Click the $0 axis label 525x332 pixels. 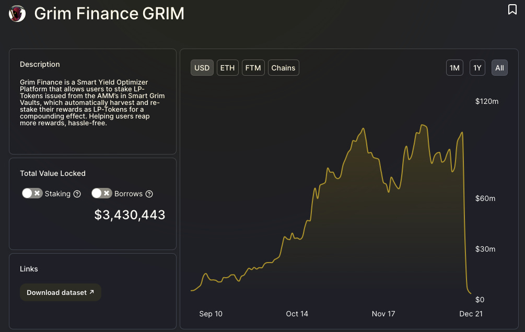480,299
